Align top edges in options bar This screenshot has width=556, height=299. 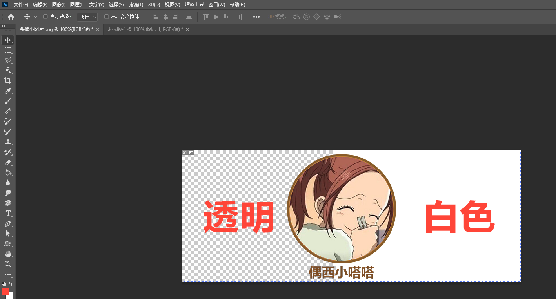(205, 17)
